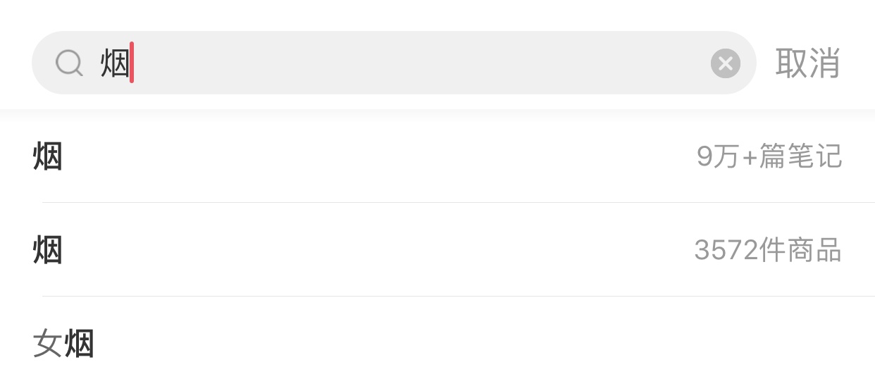Click the 女 character in the 女烟 suggestion
The image size is (875, 386).
click(x=47, y=344)
